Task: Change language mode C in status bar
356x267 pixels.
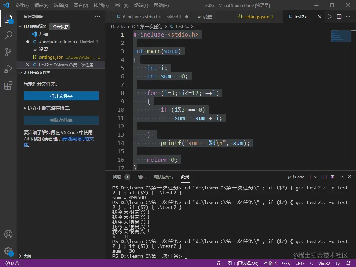Action: point(311,264)
